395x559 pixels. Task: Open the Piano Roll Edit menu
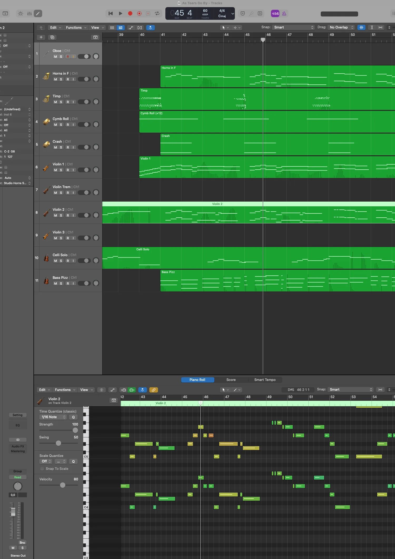click(x=45, y=390)
